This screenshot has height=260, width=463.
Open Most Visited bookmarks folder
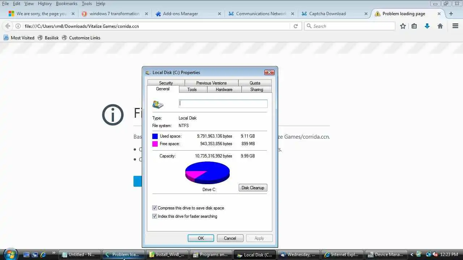19,38
